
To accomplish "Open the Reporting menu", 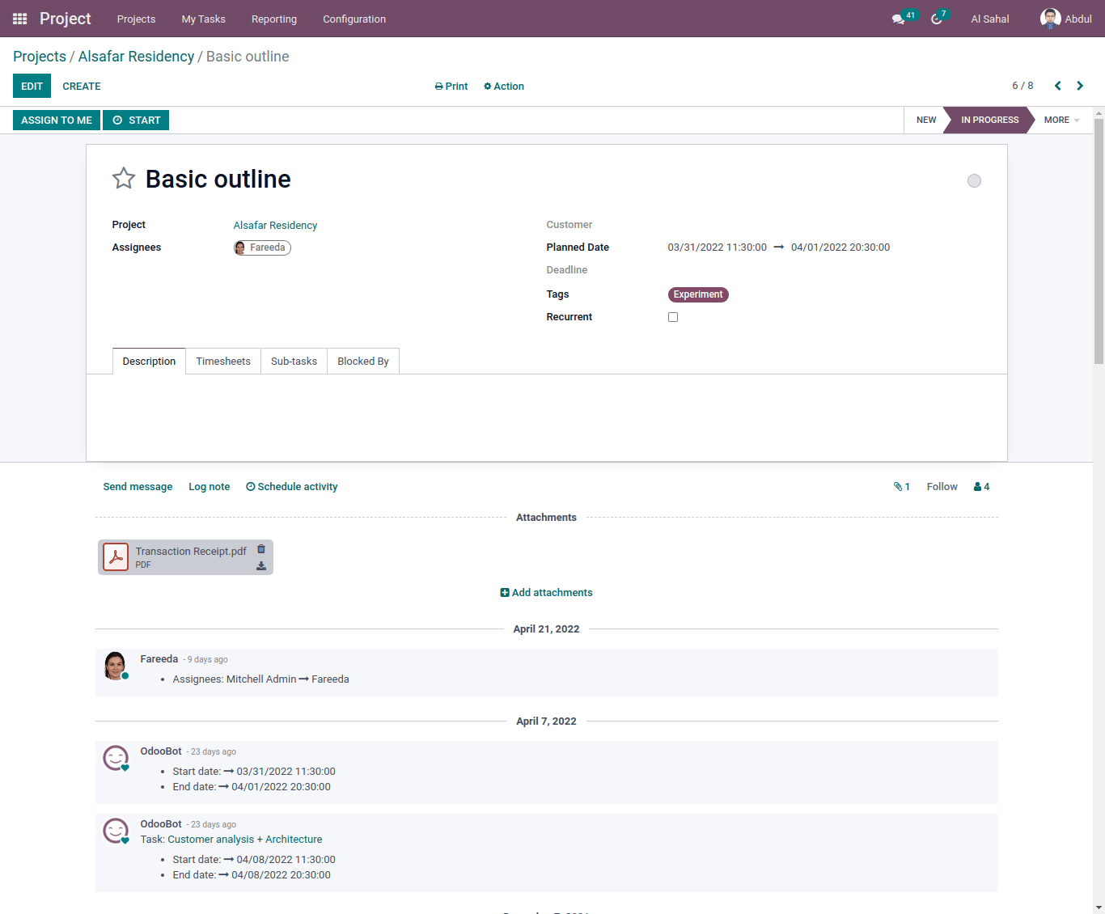I will (x=274, y=19).
